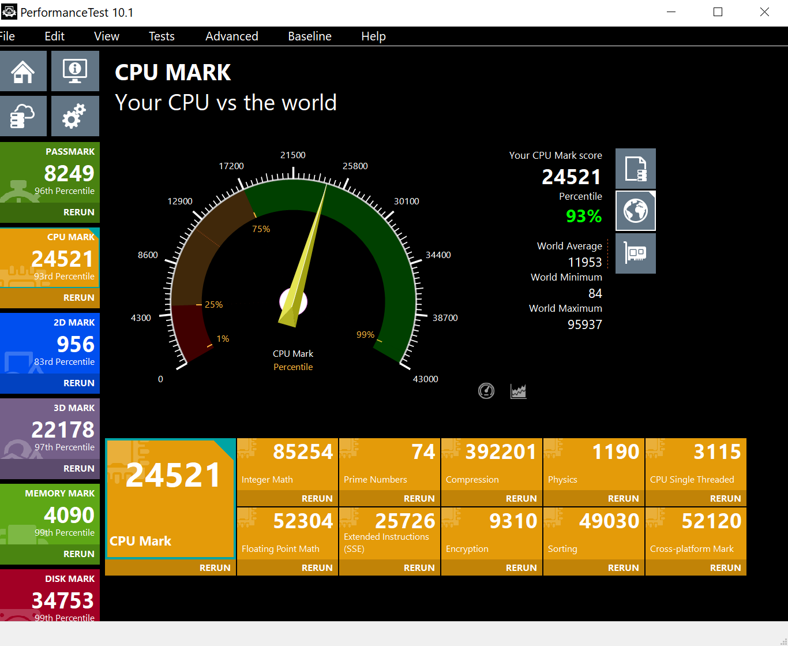Viewport: 788px width, 646px height.
Task: Open the settings gears icon
Action: pos(75,116)
